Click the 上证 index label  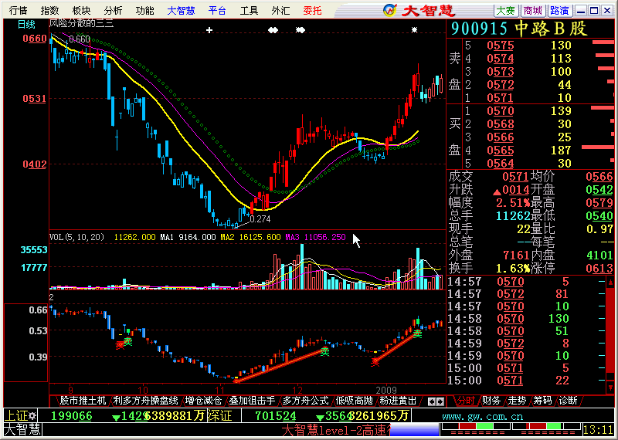coord(16,415)
